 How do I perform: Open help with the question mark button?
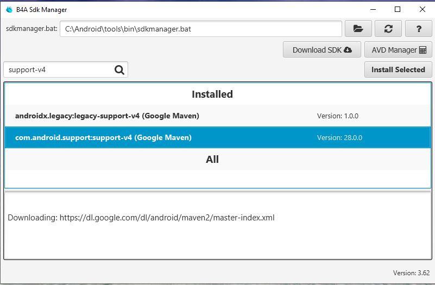tap(419, 29)
